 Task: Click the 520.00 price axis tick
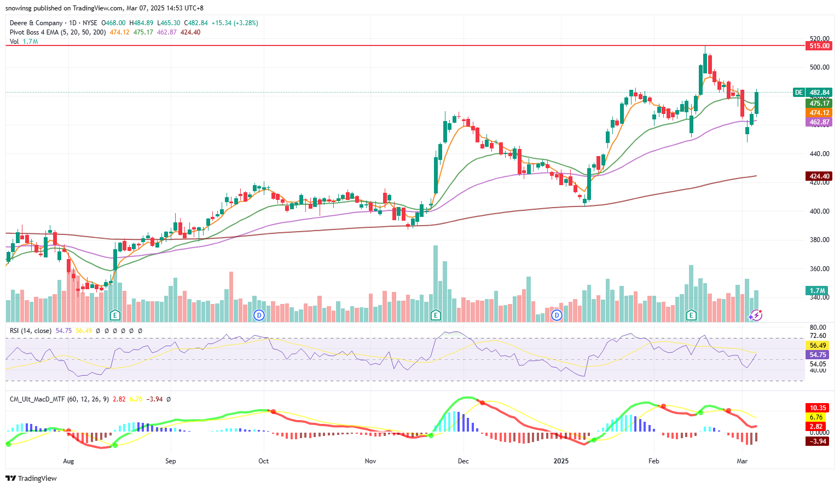pyautogui.click(x=819, y=39)
